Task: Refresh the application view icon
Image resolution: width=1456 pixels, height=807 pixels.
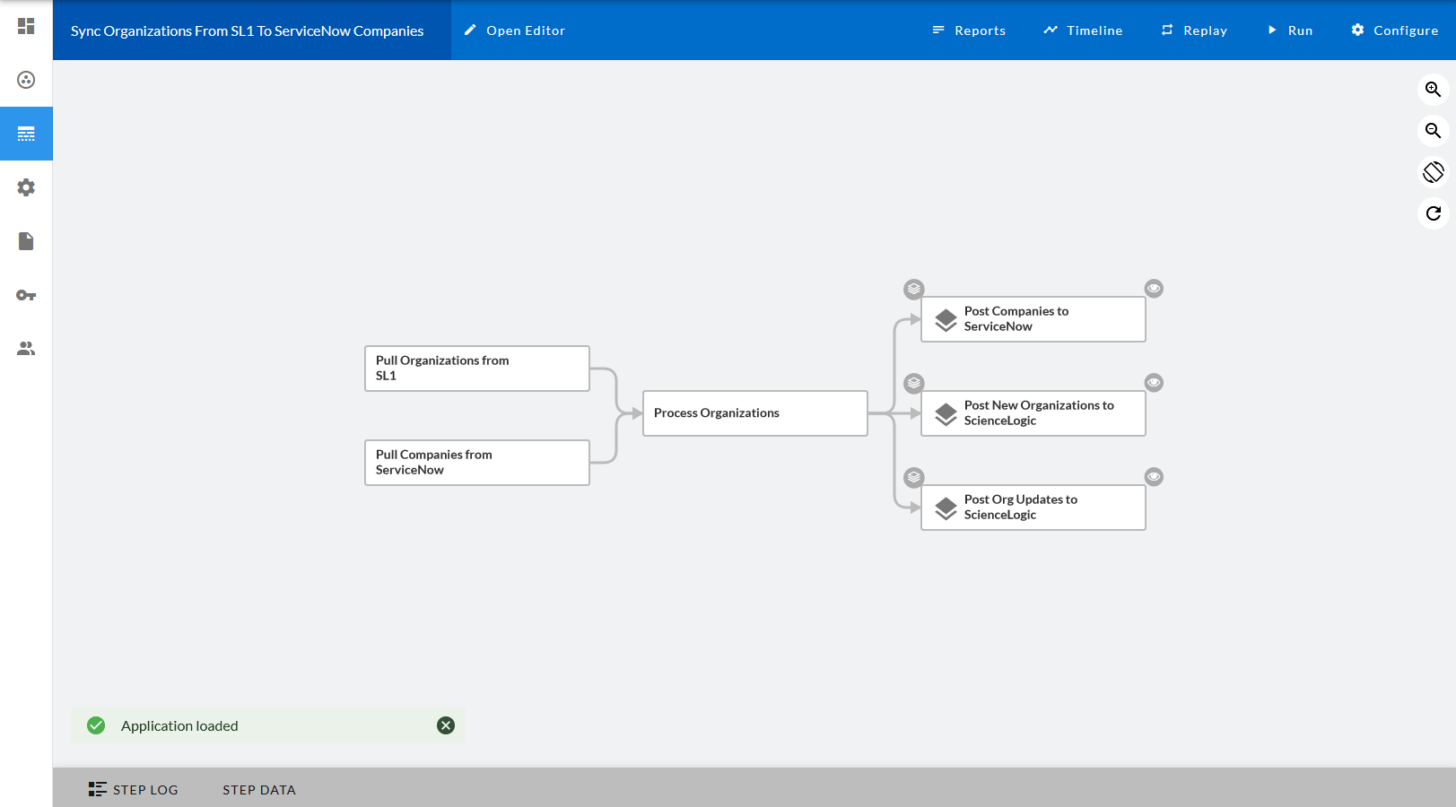Action: tap(1433, 213)
